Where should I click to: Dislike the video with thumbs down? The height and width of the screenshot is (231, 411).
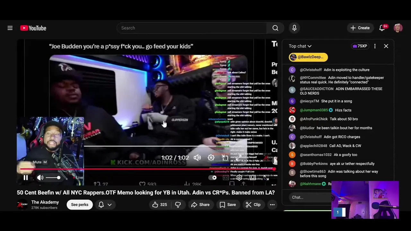tap(178, 205)
